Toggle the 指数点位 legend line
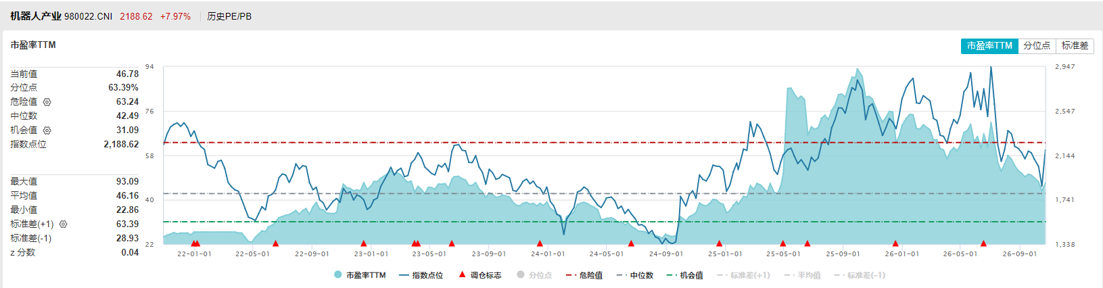Image resolution: width=1103 pixels, height=288 pixels. (x=421, y=275)
